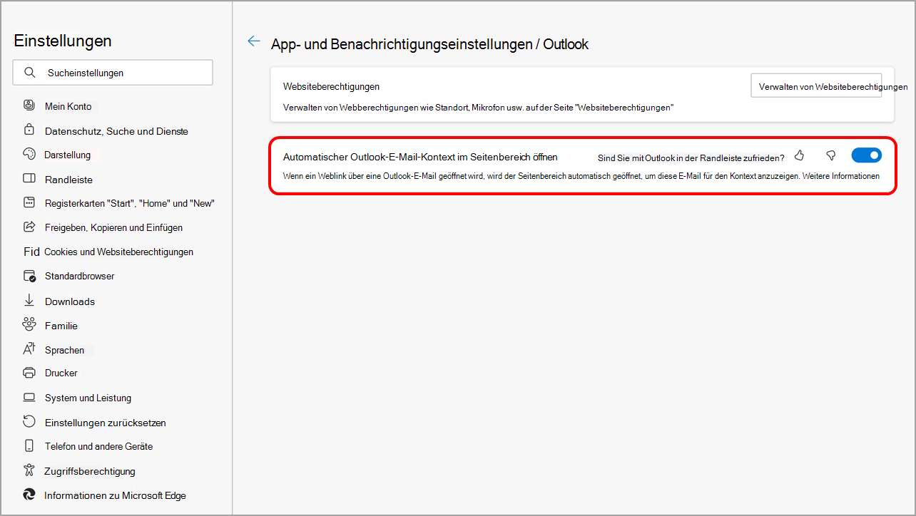Open Freigeben, Kopieren und Einfügen
This screenshot has width=916, height=516.
coord(113,227)
